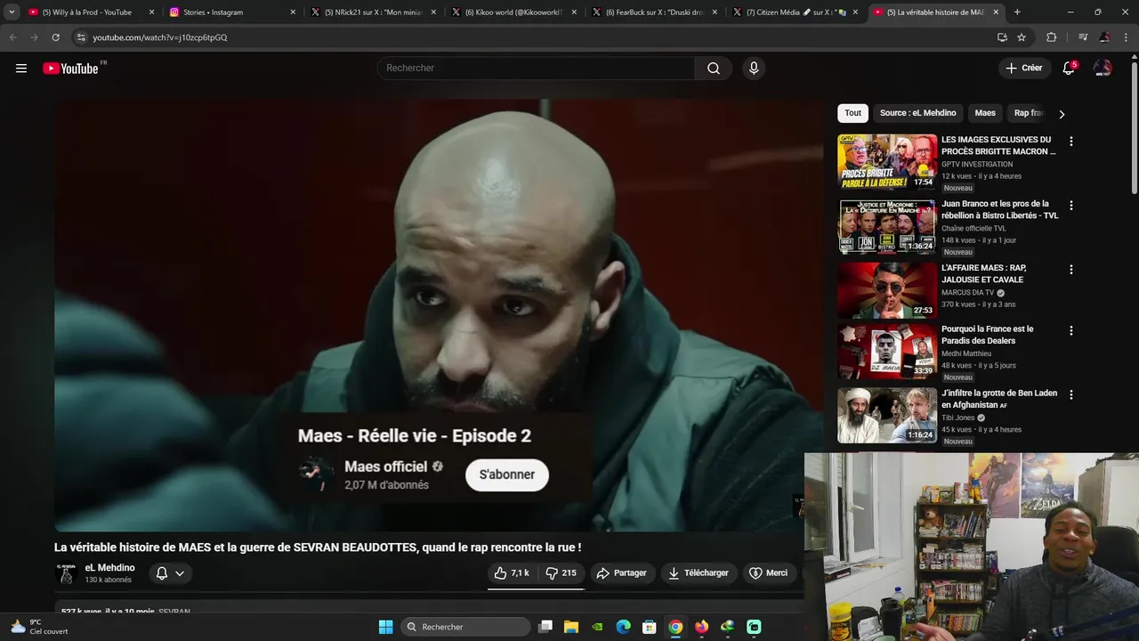The image size is (1139, 641).
Task: Open options for grotte de Ben Laden video
Action: (x=1071, y=394)
